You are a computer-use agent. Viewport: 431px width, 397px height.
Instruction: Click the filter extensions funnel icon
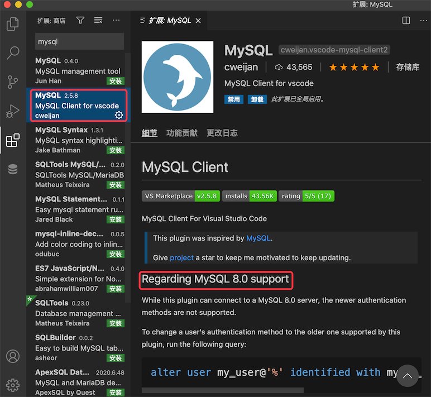(x=80, y=20)
